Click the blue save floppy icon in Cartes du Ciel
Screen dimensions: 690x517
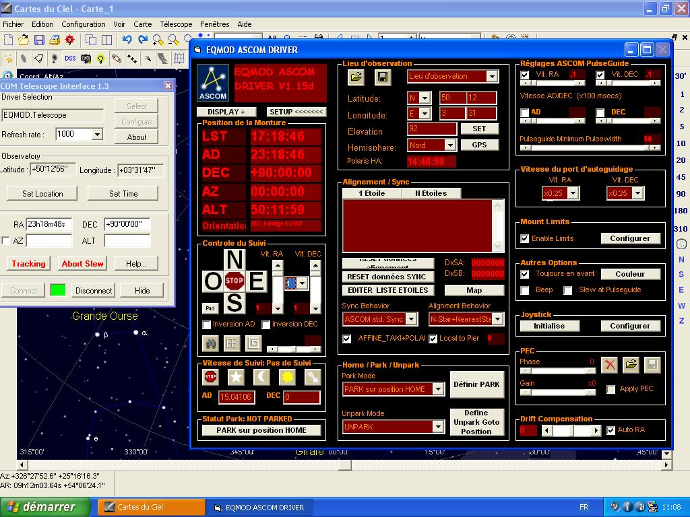[39, 40]
